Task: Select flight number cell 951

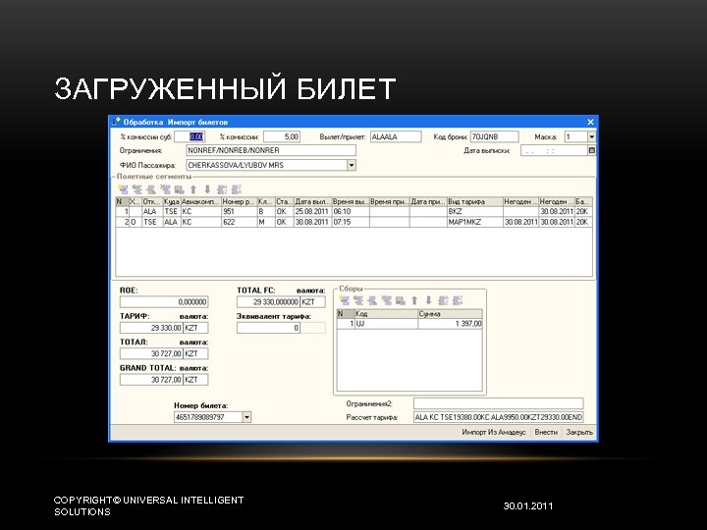Action: click(x=239, y=211)
